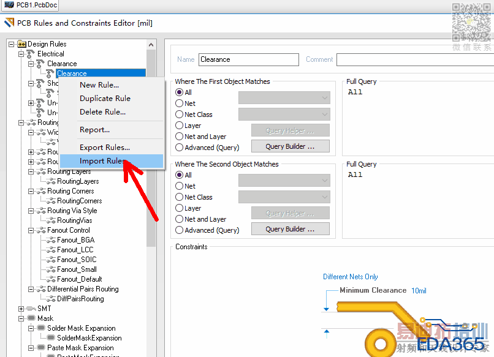Click rules tree scrollbar up arrow
Screen dimensions: 494x357
click(x=151, y=45)
